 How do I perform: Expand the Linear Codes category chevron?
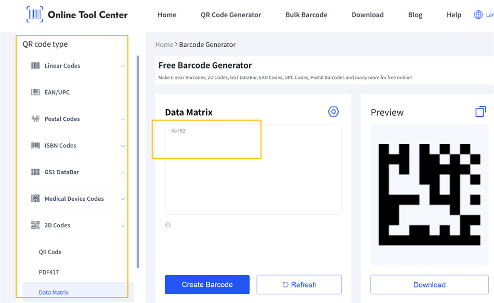point(123,65)
